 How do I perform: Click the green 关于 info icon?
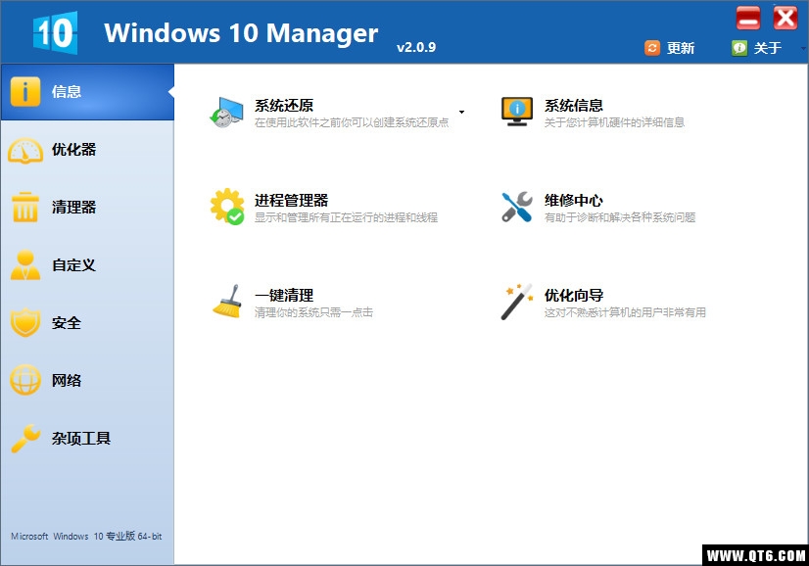(x=739, y=48)
